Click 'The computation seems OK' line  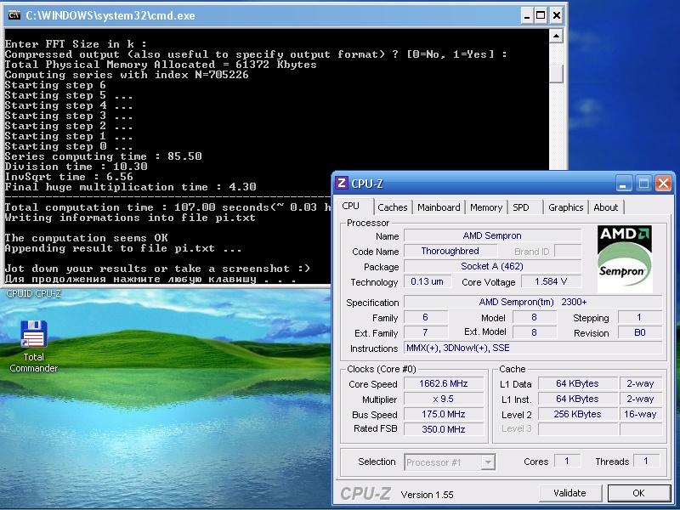pos(87,238)
